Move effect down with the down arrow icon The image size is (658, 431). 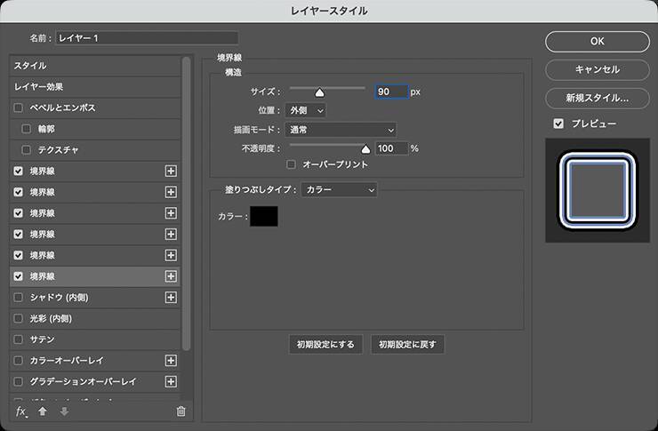pyautogui.click(x=64, y=411)
